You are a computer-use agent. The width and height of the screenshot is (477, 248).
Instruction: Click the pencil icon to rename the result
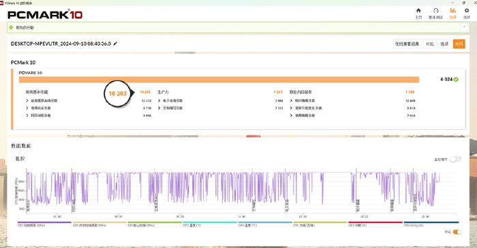point(115,43)
